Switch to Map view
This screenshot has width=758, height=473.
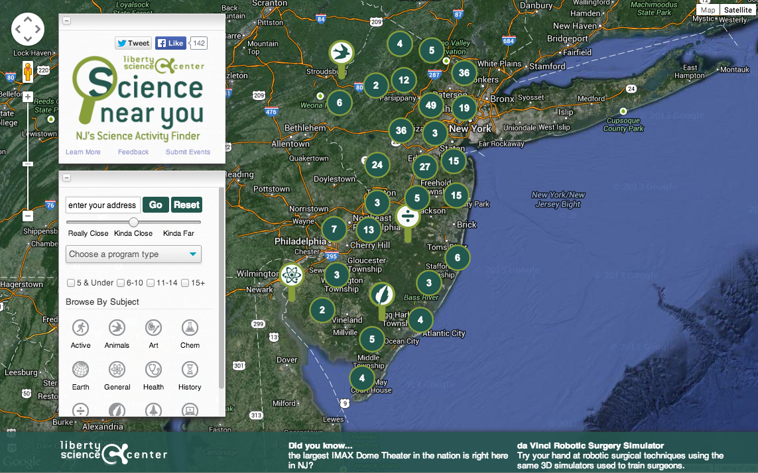tap(708, 10)
